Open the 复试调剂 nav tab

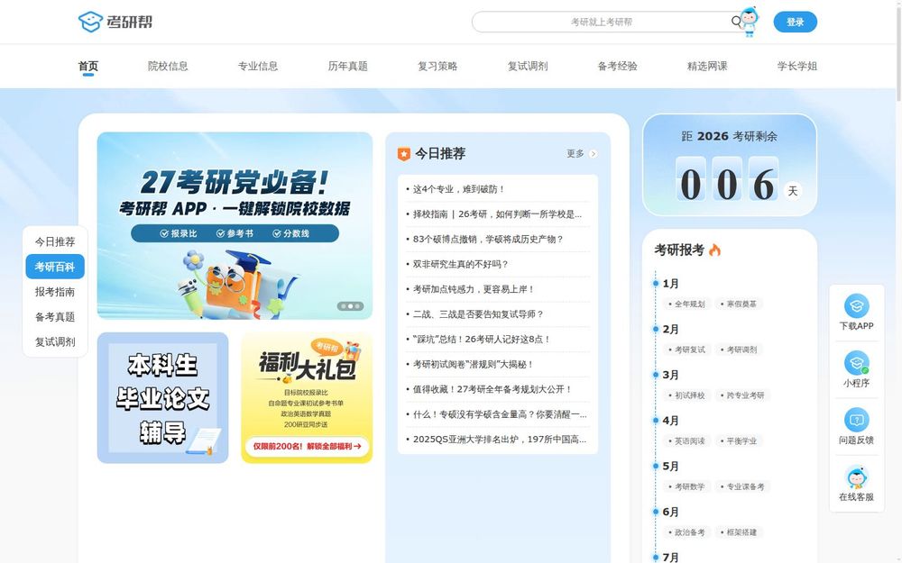[528, 66]
